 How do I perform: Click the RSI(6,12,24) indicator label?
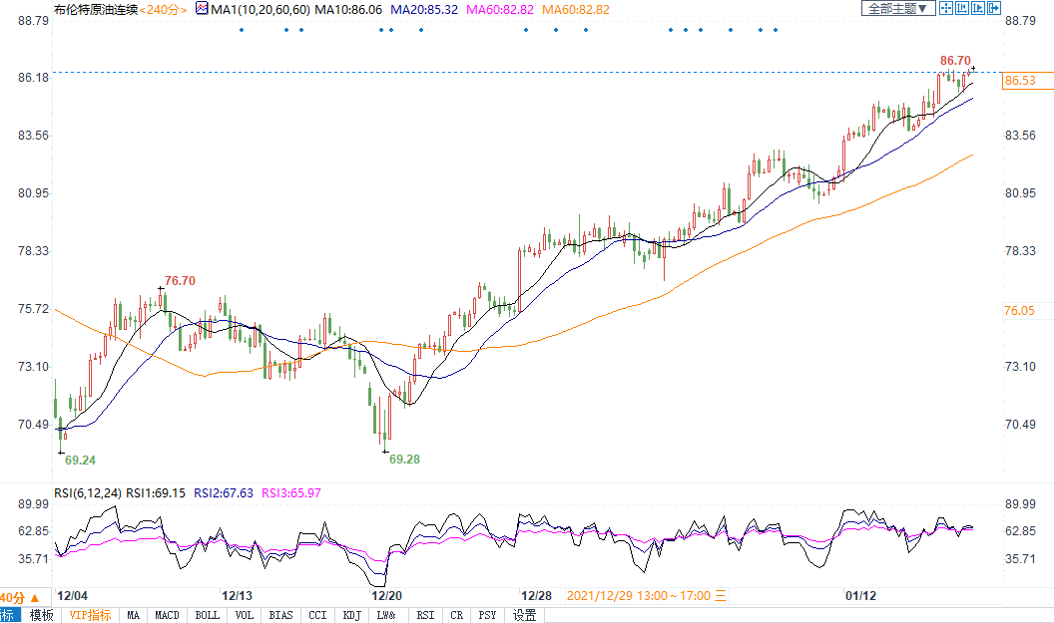(87, 492)
